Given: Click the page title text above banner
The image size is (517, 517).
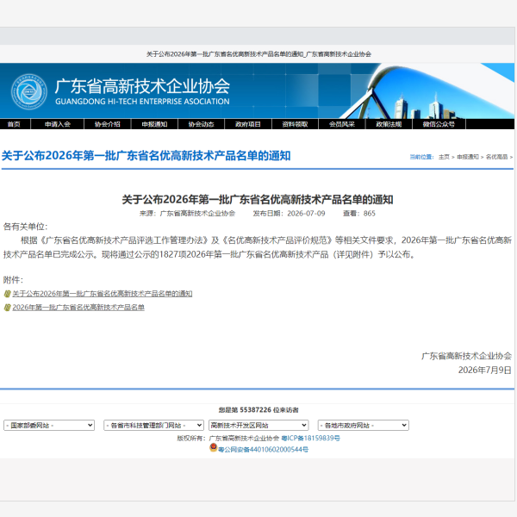Looking at the screenshot, I should [258, 54].
